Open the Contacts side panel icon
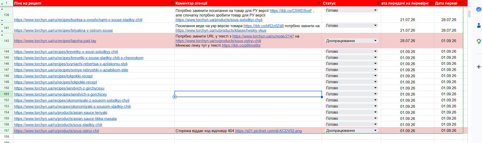482x143 pixels. coord(479,25)
